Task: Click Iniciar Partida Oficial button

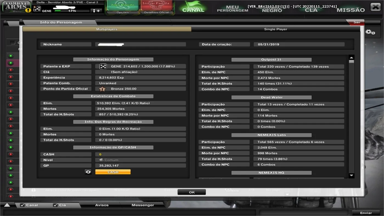Action: [156, 5]
